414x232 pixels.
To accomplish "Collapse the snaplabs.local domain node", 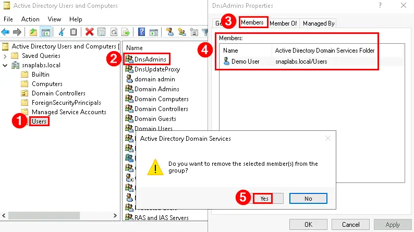I will pos(5,65).
